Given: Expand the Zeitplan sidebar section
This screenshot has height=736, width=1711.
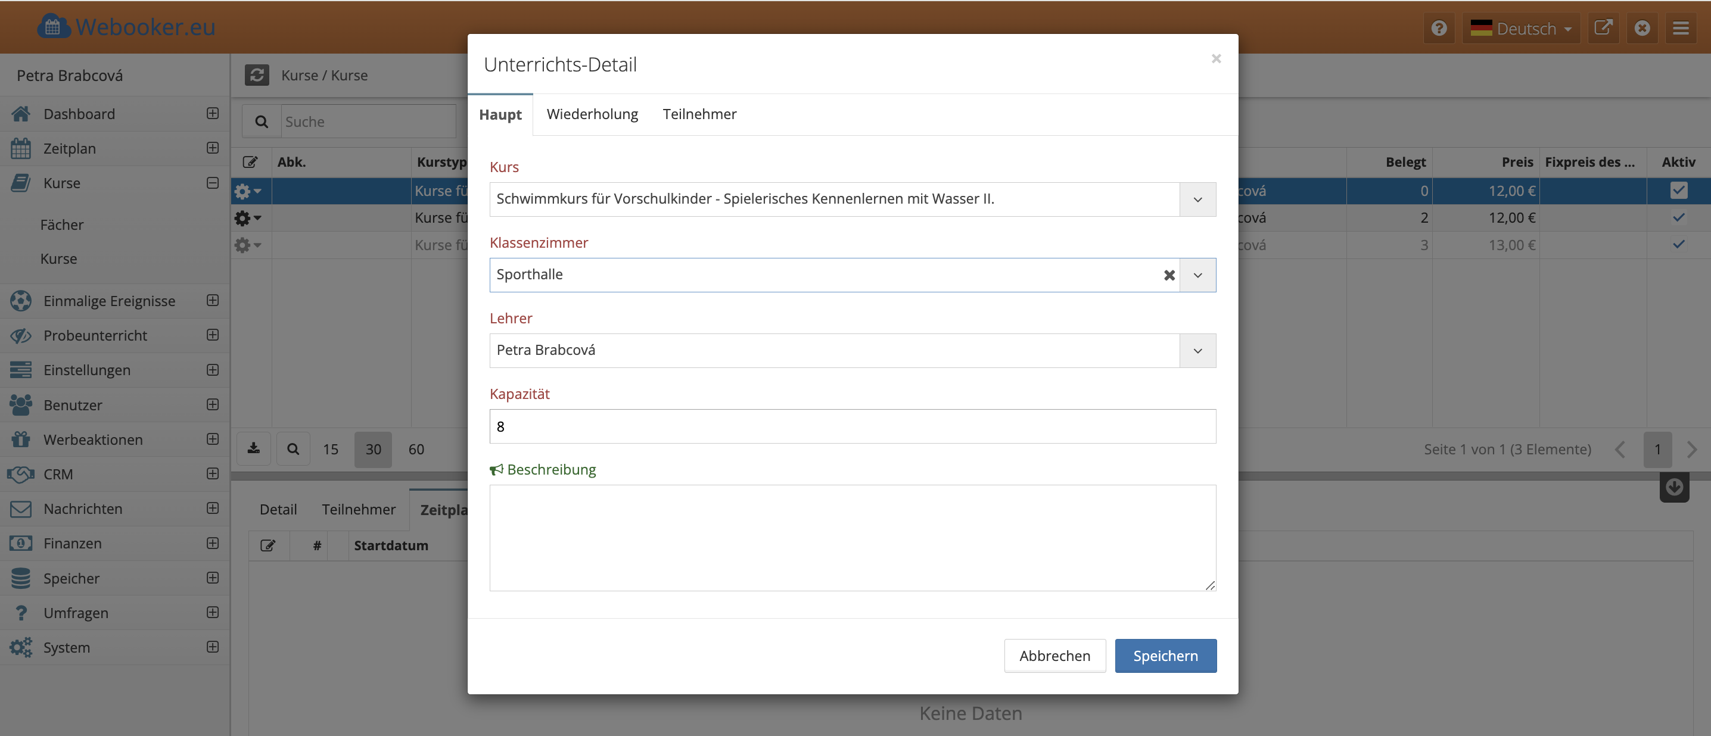Looking at the screenshot, I should pos(213,148).
